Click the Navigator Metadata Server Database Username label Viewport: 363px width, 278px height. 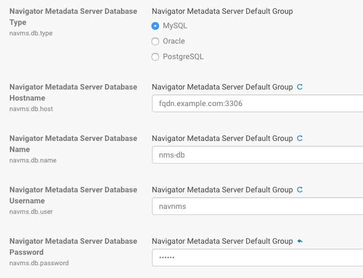pos(73,195)
